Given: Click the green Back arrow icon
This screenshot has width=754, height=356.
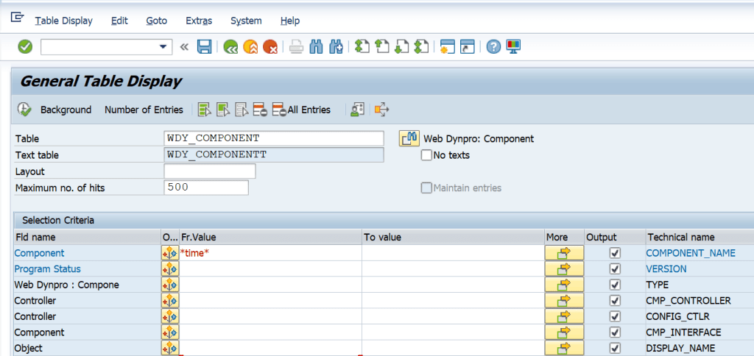Looking at the screenshot, I should point(231,46).
